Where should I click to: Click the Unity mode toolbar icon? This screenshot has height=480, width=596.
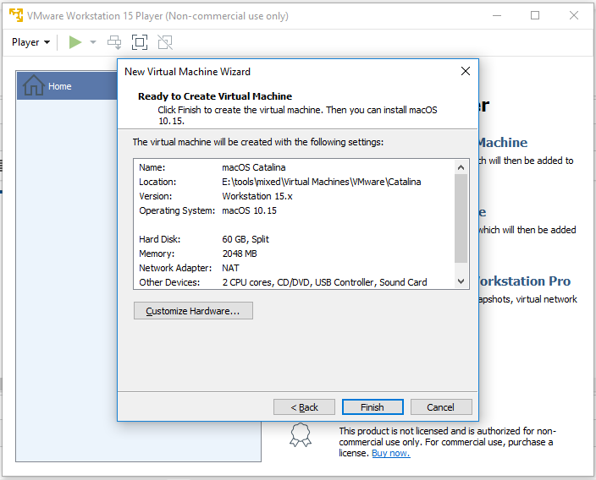[165, 42]
